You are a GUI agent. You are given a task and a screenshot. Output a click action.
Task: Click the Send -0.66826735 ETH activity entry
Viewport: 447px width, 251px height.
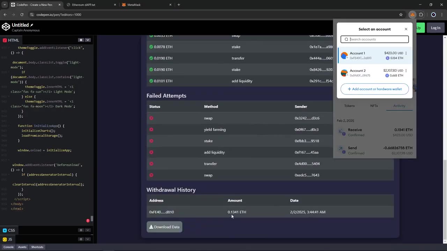pos(375,150)
